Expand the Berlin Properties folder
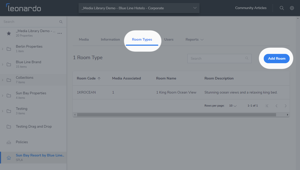The height and width of the screenshot is (170, 300). [3, 49]
